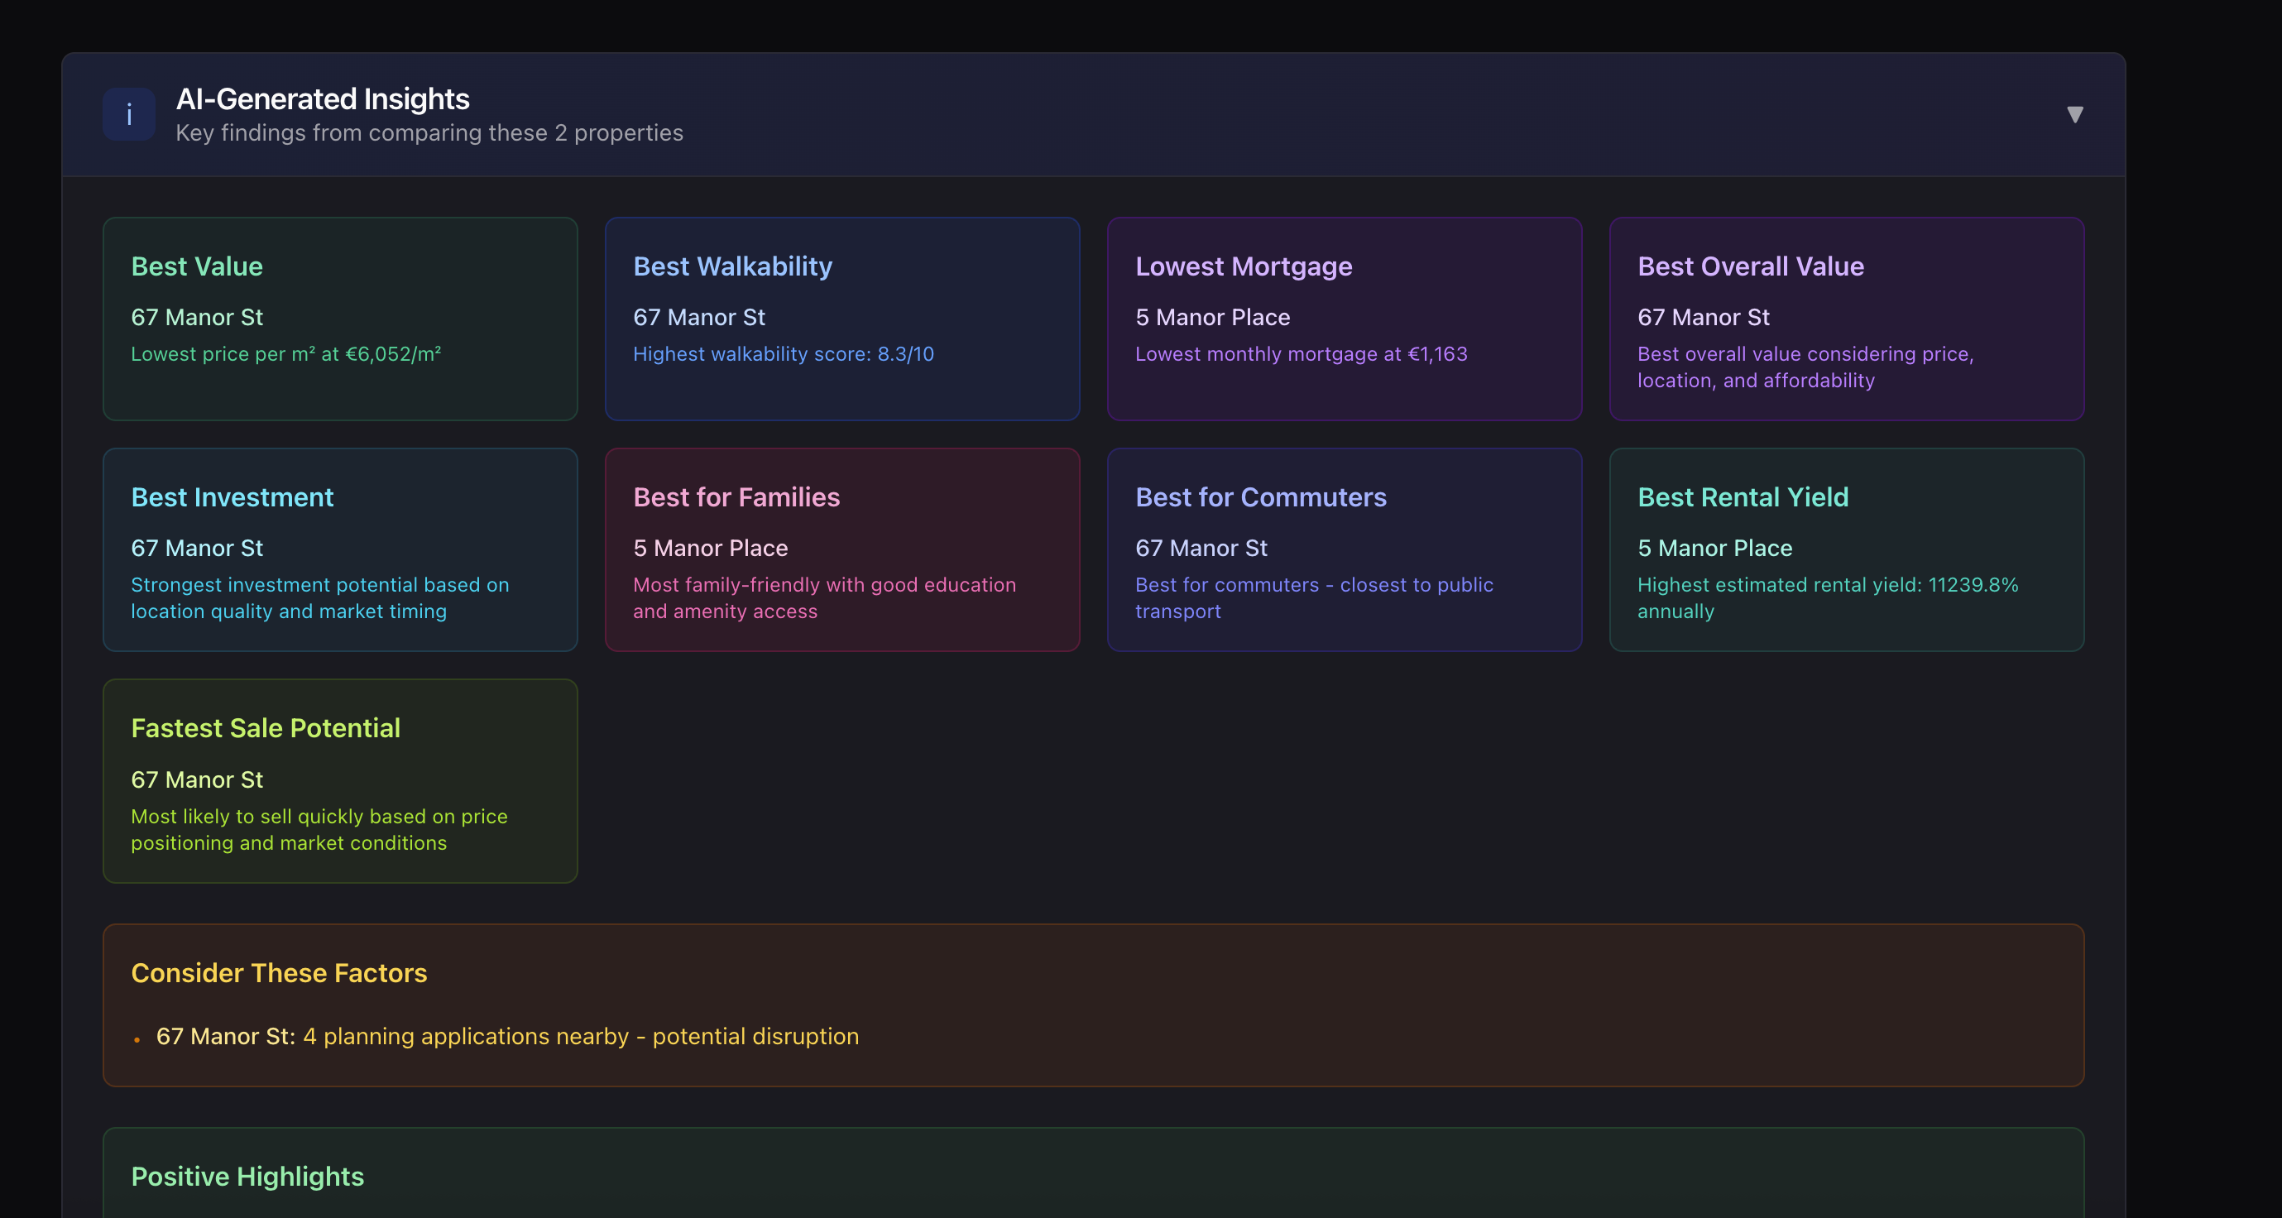Click the AI-Generated Insights title
Screen dimensions: 2282x1218
(323, 98)
